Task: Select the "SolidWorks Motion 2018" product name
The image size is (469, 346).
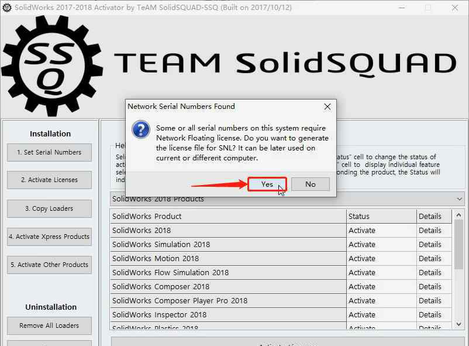Action: tap(228, 259)
